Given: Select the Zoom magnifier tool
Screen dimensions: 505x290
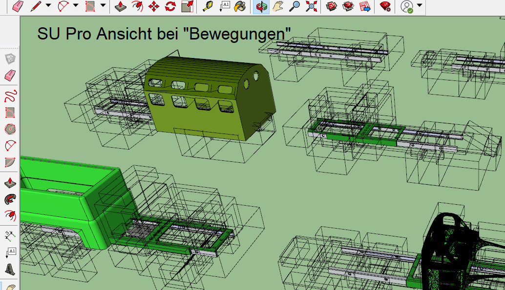Looking at the screenshot, I should pyautogui.click(x=295, y=6).
